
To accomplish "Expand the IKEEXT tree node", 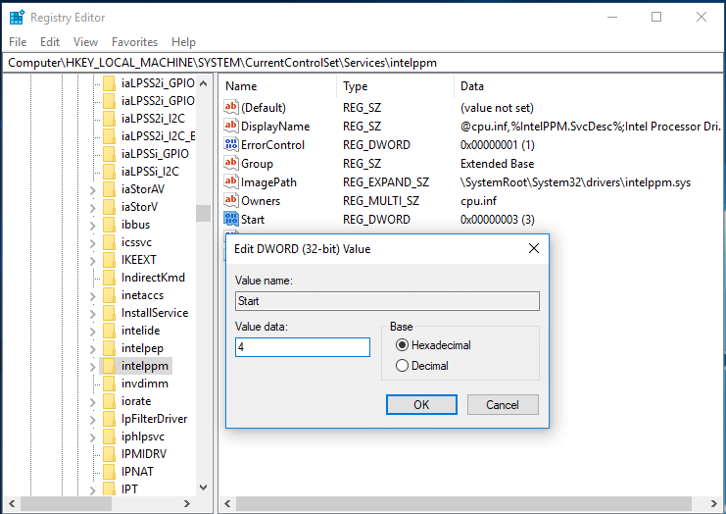I will (93, 260).
